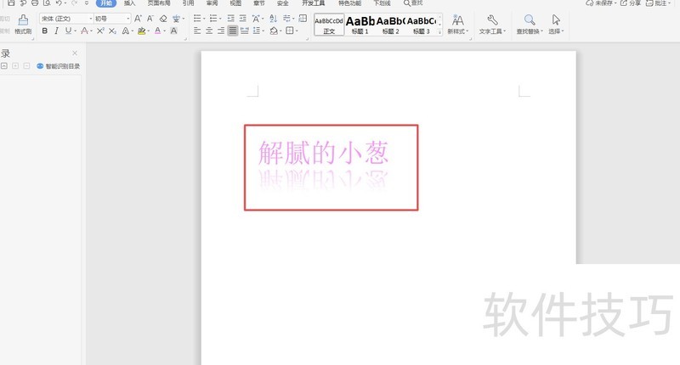Open the 未保存 cloud status dropdown
This screenshot has height=365, width=680.
pyautogui.click(x=601, y=3)
